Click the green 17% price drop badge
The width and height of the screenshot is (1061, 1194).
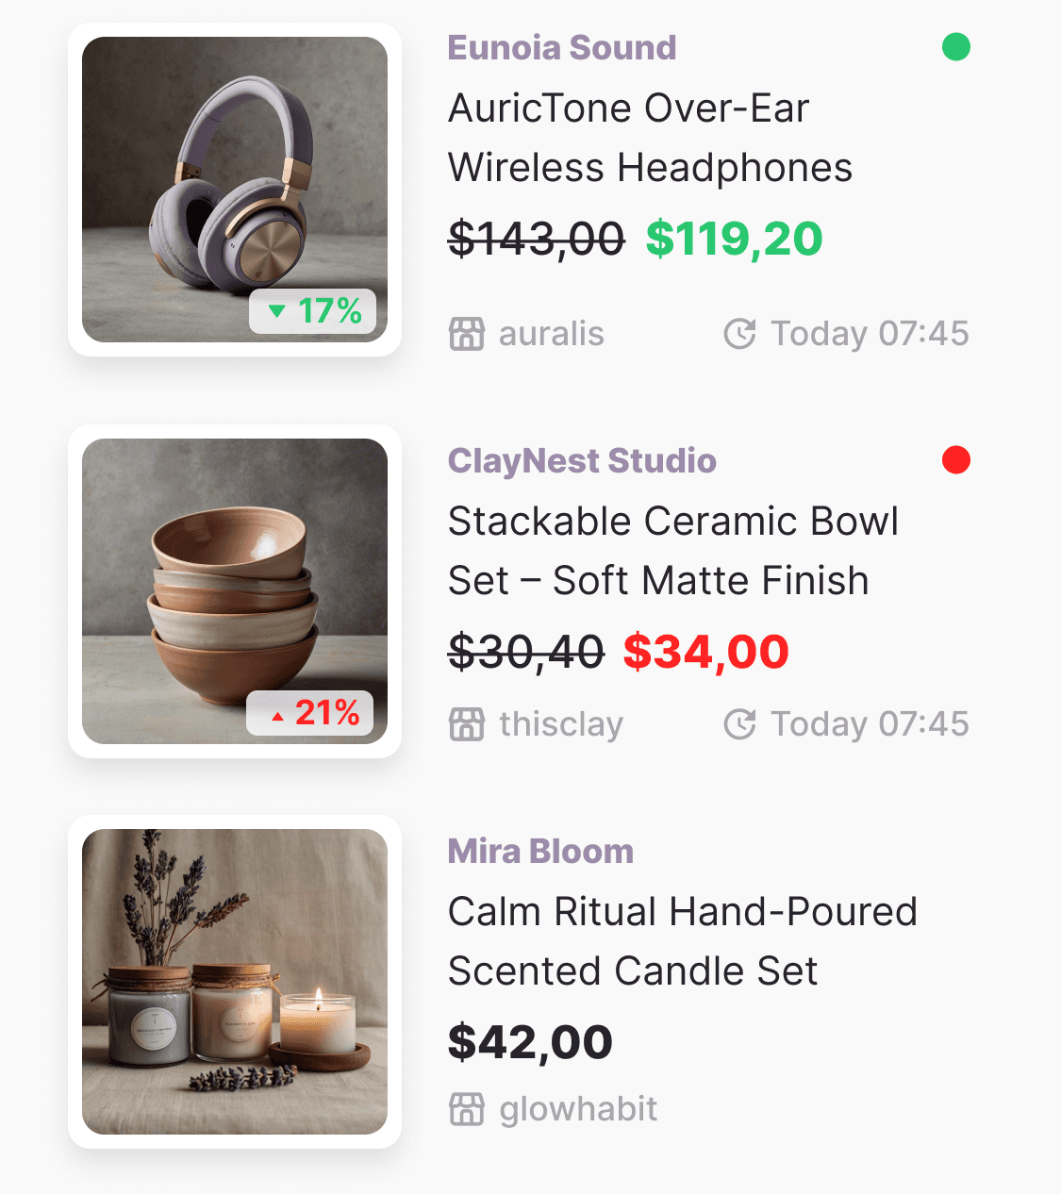tap(313, 310)
